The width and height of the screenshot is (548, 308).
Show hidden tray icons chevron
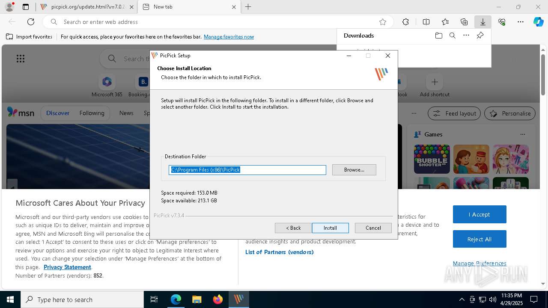coord(462,299)
